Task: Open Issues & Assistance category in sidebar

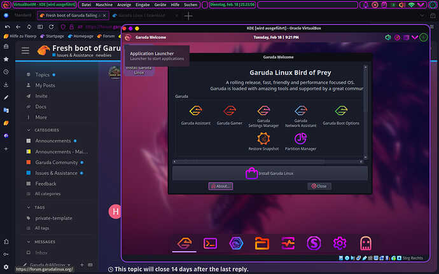Action: tap(56, 173)
